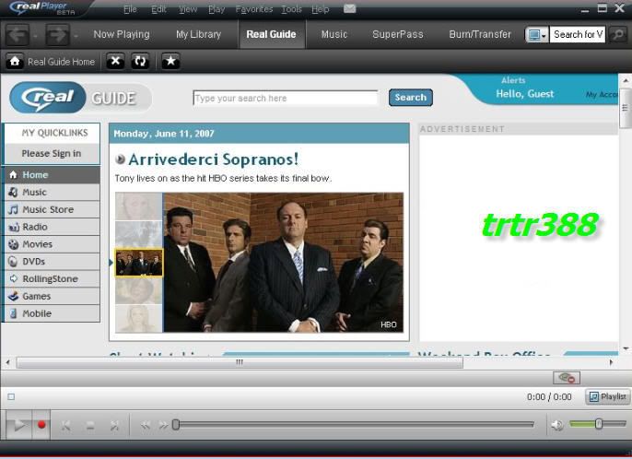Open the Tools menu

[x=291, y=9]
